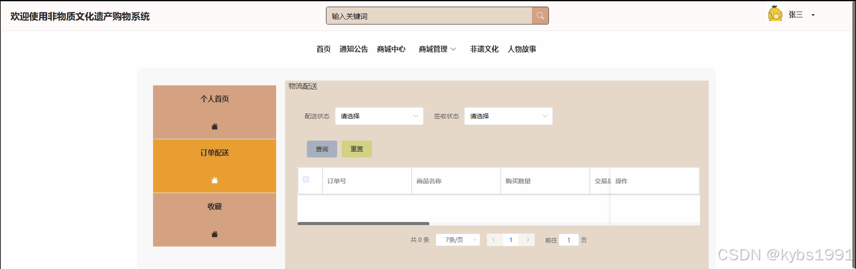Open the 配送状态 dropdown
The image size is (856, 269).
(x=379, y=116)
